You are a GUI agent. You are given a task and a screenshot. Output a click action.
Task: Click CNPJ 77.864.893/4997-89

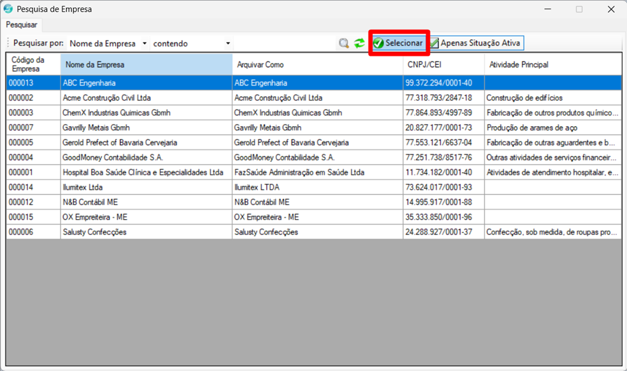click(444, 113)
